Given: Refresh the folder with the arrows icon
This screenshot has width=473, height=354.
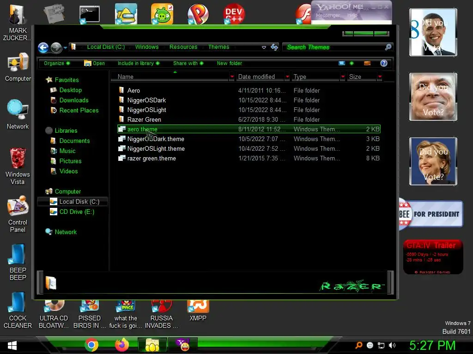Looking at the screenshot, I should coord(274,47).
